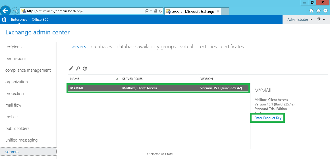Expand the Help menu dropdown arrow
Image resolution: width=330 pixels, height=164 pixels.
tap(324, 20)
